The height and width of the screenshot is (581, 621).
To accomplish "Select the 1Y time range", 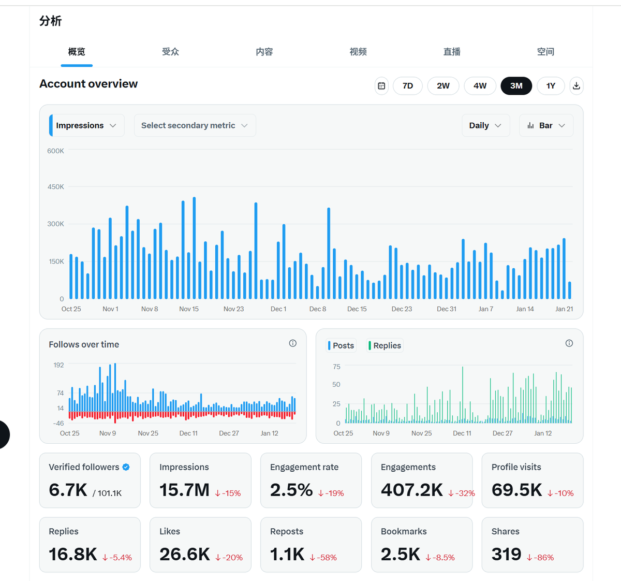I will tap(551, 86).
